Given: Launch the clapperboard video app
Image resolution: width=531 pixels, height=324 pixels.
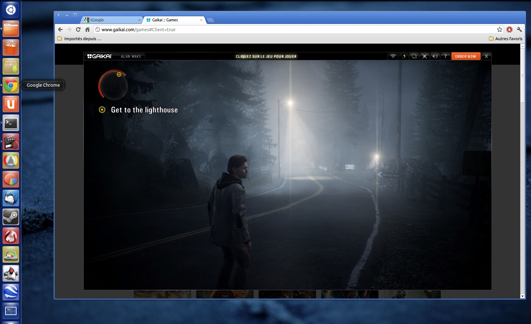Looking at the screenshot, I should click(11, 142).
